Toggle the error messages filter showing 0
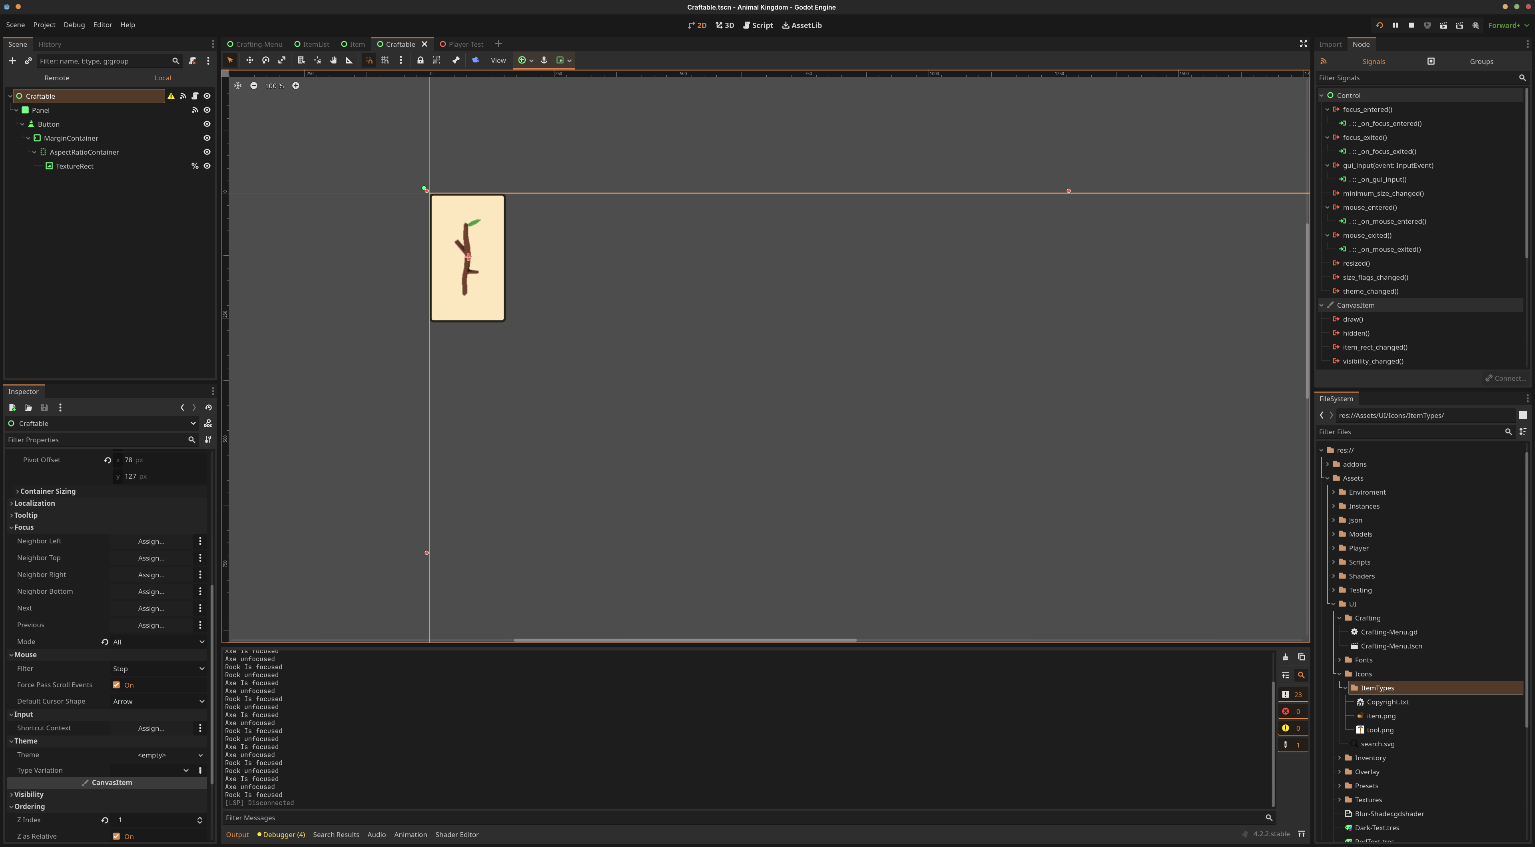 click(x=1292, y=711)
